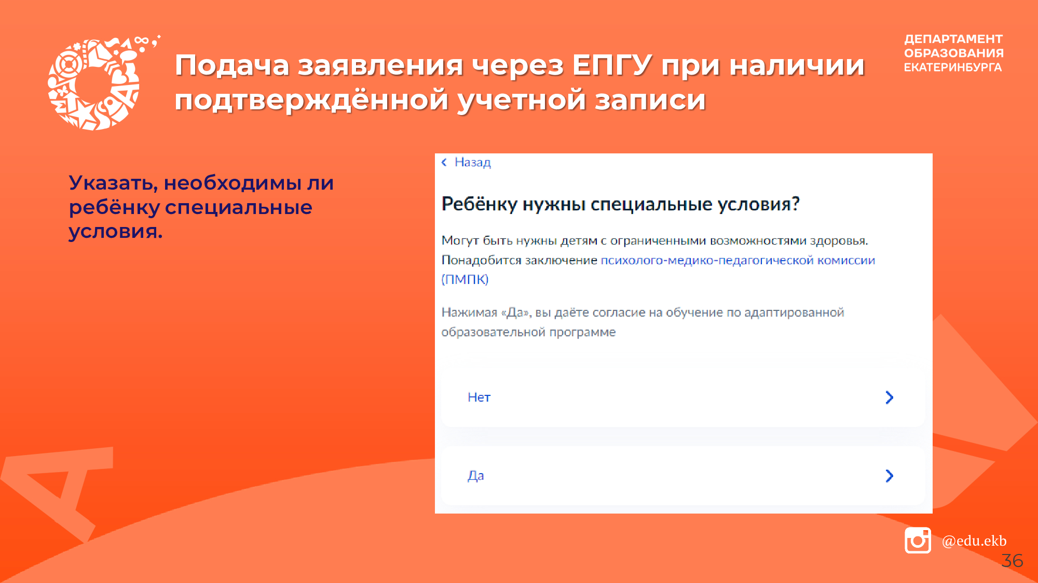Image resolution: width=1038 pixels, height=583 pixels.
Task: Open 'психолого-медико-педагогической комиссии' link
Action: [737, 260]
